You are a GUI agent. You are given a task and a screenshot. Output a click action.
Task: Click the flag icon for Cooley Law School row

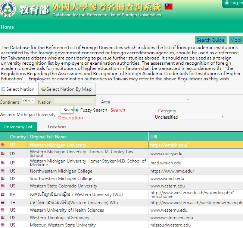tap(3, 153)
